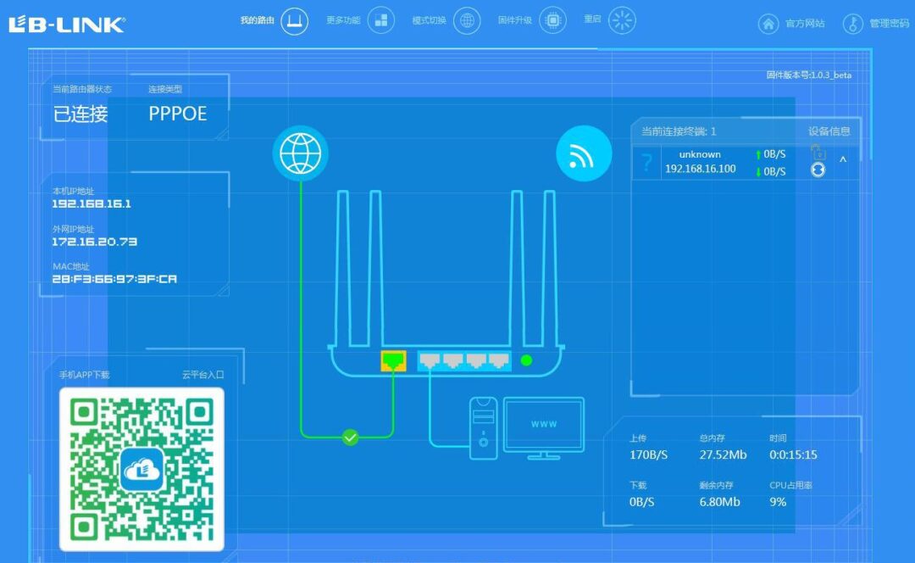Click the 模式切换 globe icon
Screen dimensions: 915x563
click(467, 21)
